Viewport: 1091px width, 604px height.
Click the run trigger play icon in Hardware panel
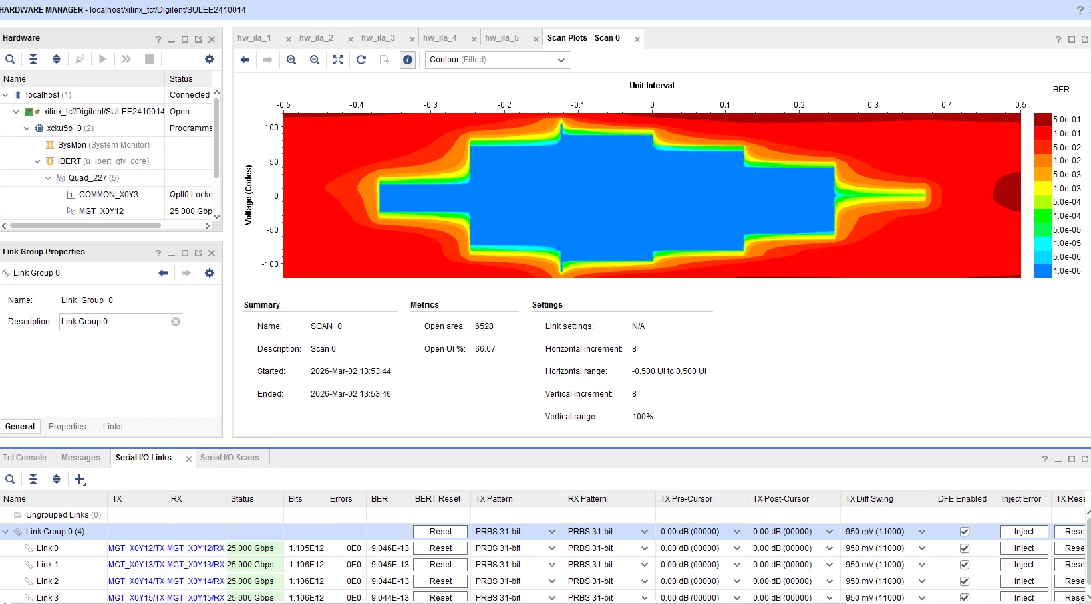click(102, 59)
